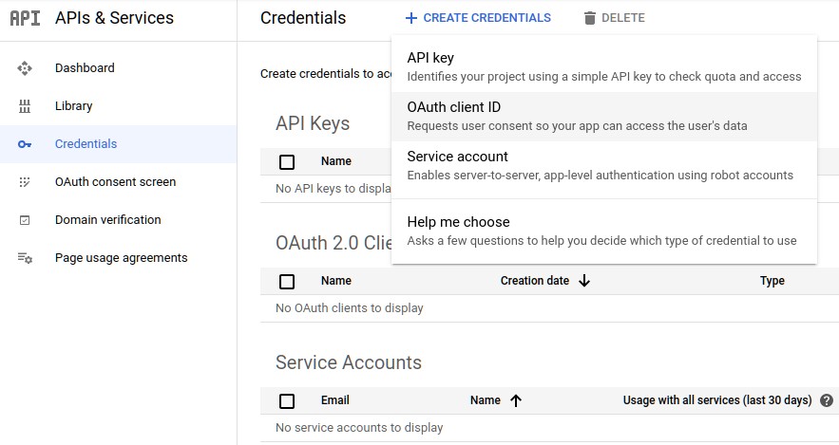This screenshot has width=839, height=445.
Task: Click Name header in Service Accounts table
Action: 486,400
